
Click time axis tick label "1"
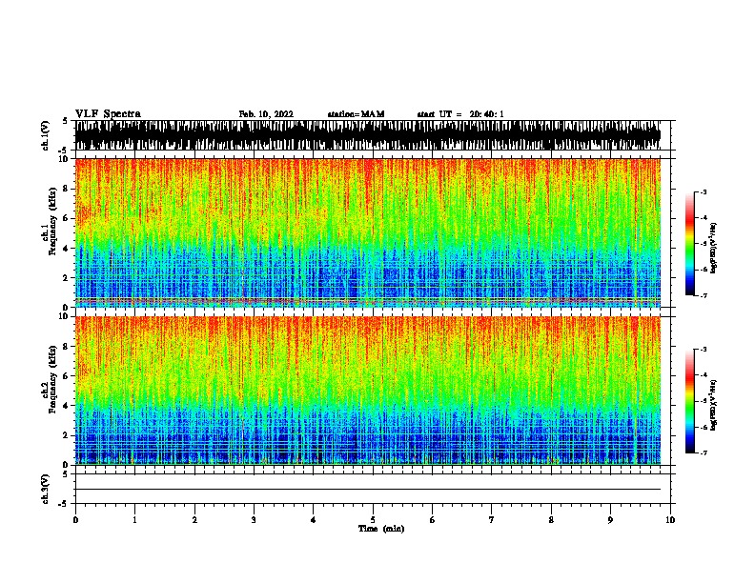(134, 520)
